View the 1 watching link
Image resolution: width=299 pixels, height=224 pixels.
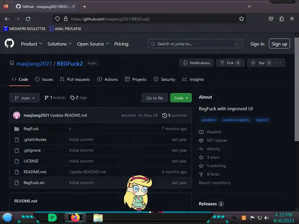(213, 166)
